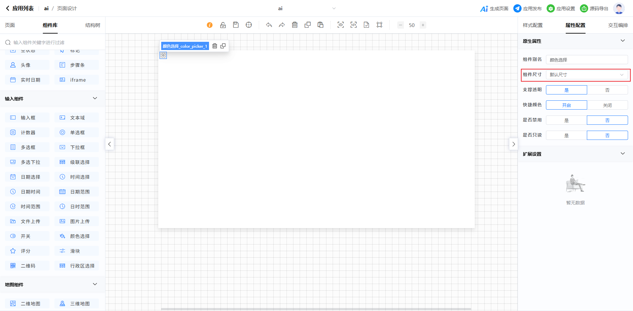
Task: Click the redo arrow in toolbar
Action: point(282,25)
